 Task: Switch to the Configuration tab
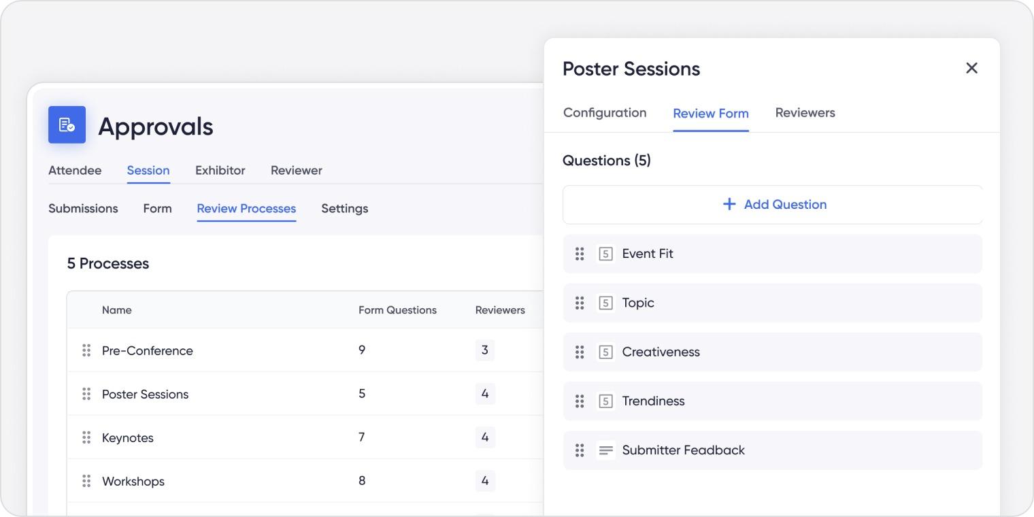coord(605,113)
